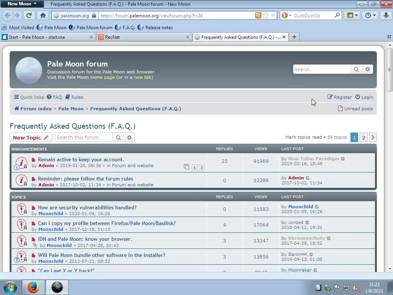Close the RecNet tab
Image resolution: width=393 pixels, height=295 pixels.
tap(187, 37)
